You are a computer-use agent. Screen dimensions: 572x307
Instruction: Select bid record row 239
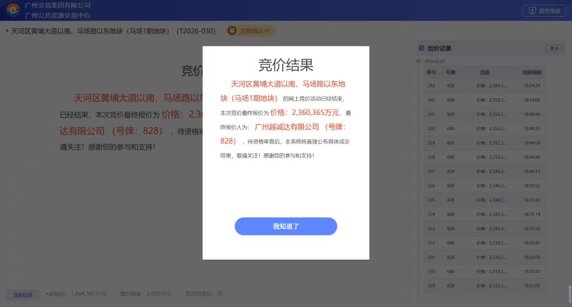click(x=485, y=143)
